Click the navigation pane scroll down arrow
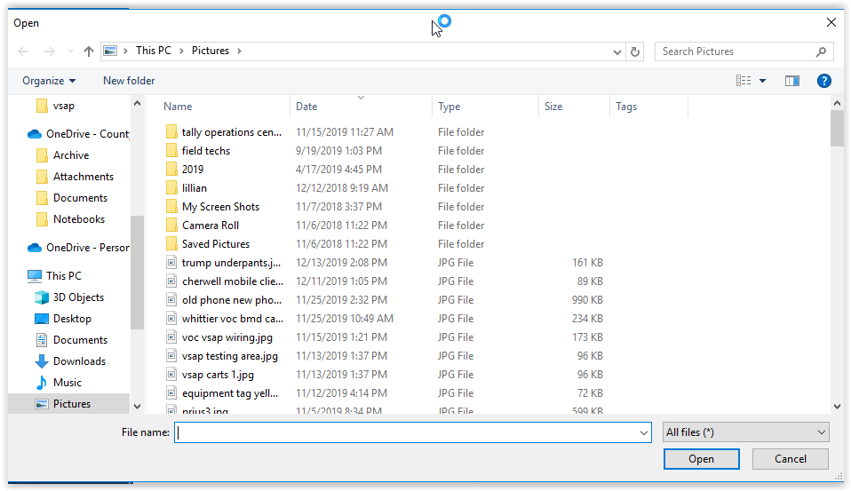Image resolution: width=851 pixels, height=491 pixels. tap(138, 407)
